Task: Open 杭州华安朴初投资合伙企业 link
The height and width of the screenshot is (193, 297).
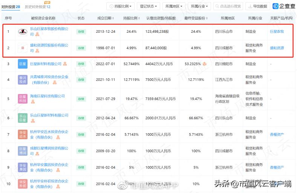Action: tap(49, 184)
